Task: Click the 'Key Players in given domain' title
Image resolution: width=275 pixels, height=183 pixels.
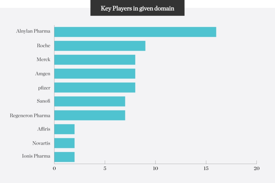Action: coord(137,8)
